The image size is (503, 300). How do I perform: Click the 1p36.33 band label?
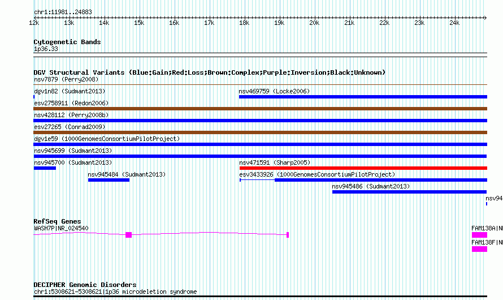tap(46, 49)
